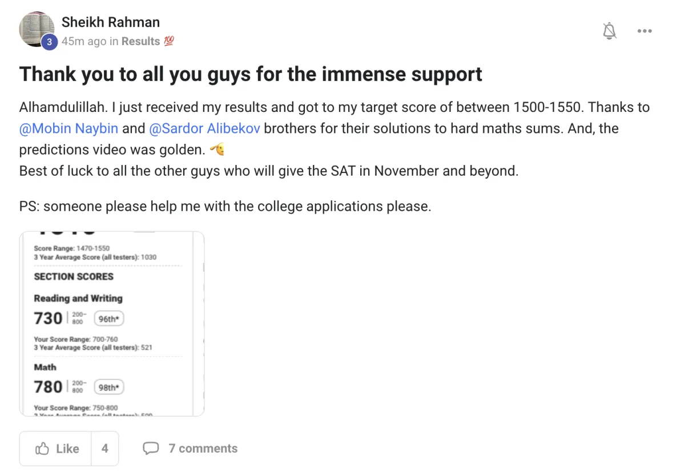Open the 7 comments link
The height and width of the screenshot is (476, 685).
click(x=203, y=449)
